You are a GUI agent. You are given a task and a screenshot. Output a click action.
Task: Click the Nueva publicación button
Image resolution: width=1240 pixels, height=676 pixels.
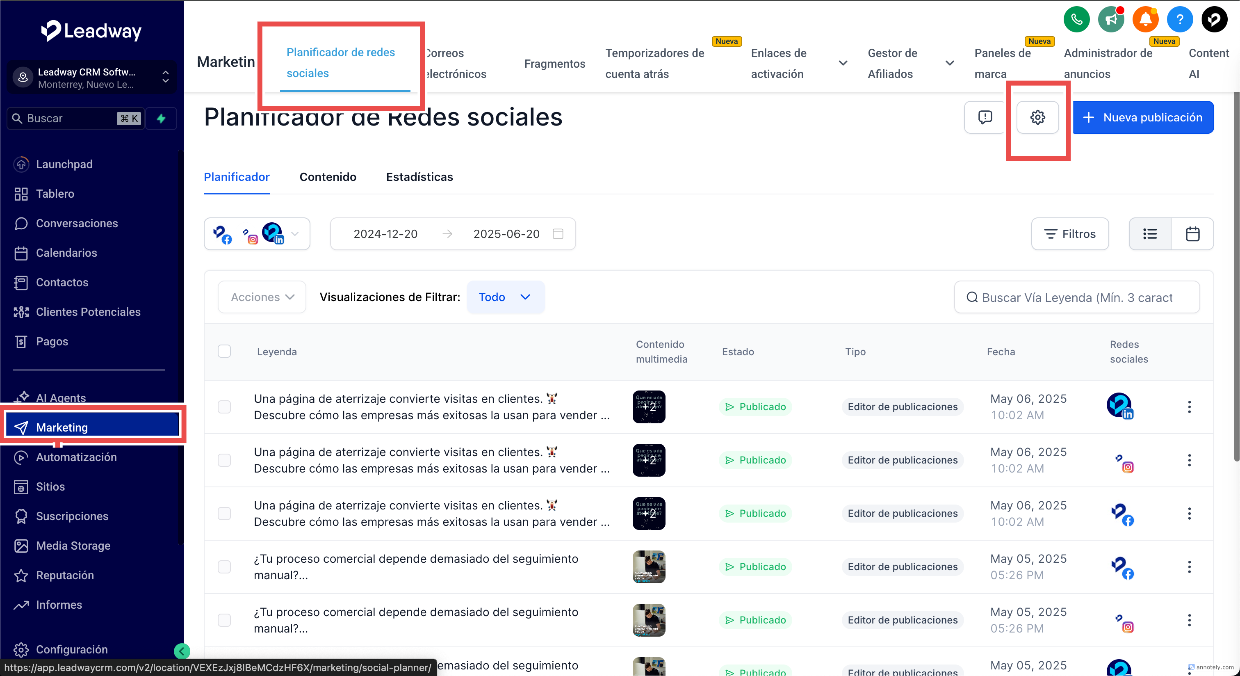click(x=1143, y=117)
